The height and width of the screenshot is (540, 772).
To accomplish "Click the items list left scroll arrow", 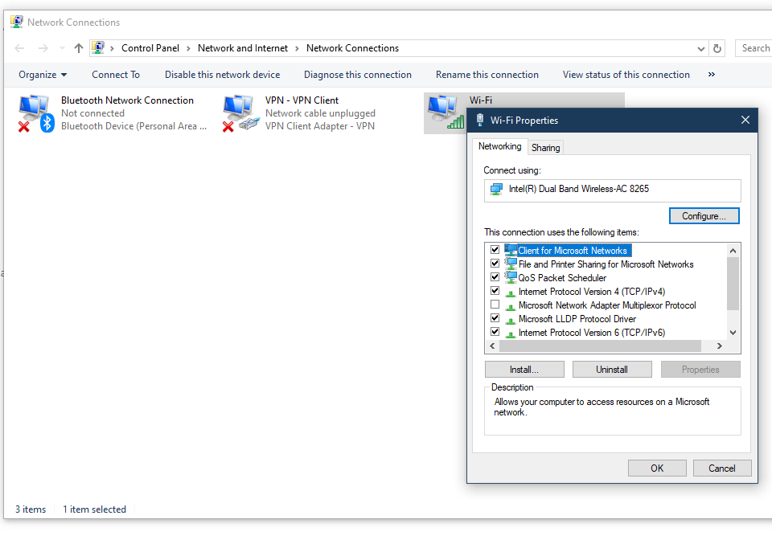I will [x=492, y=346].
